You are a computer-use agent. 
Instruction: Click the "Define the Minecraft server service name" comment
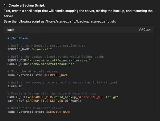pyautogui.click(x=46, y=46)
